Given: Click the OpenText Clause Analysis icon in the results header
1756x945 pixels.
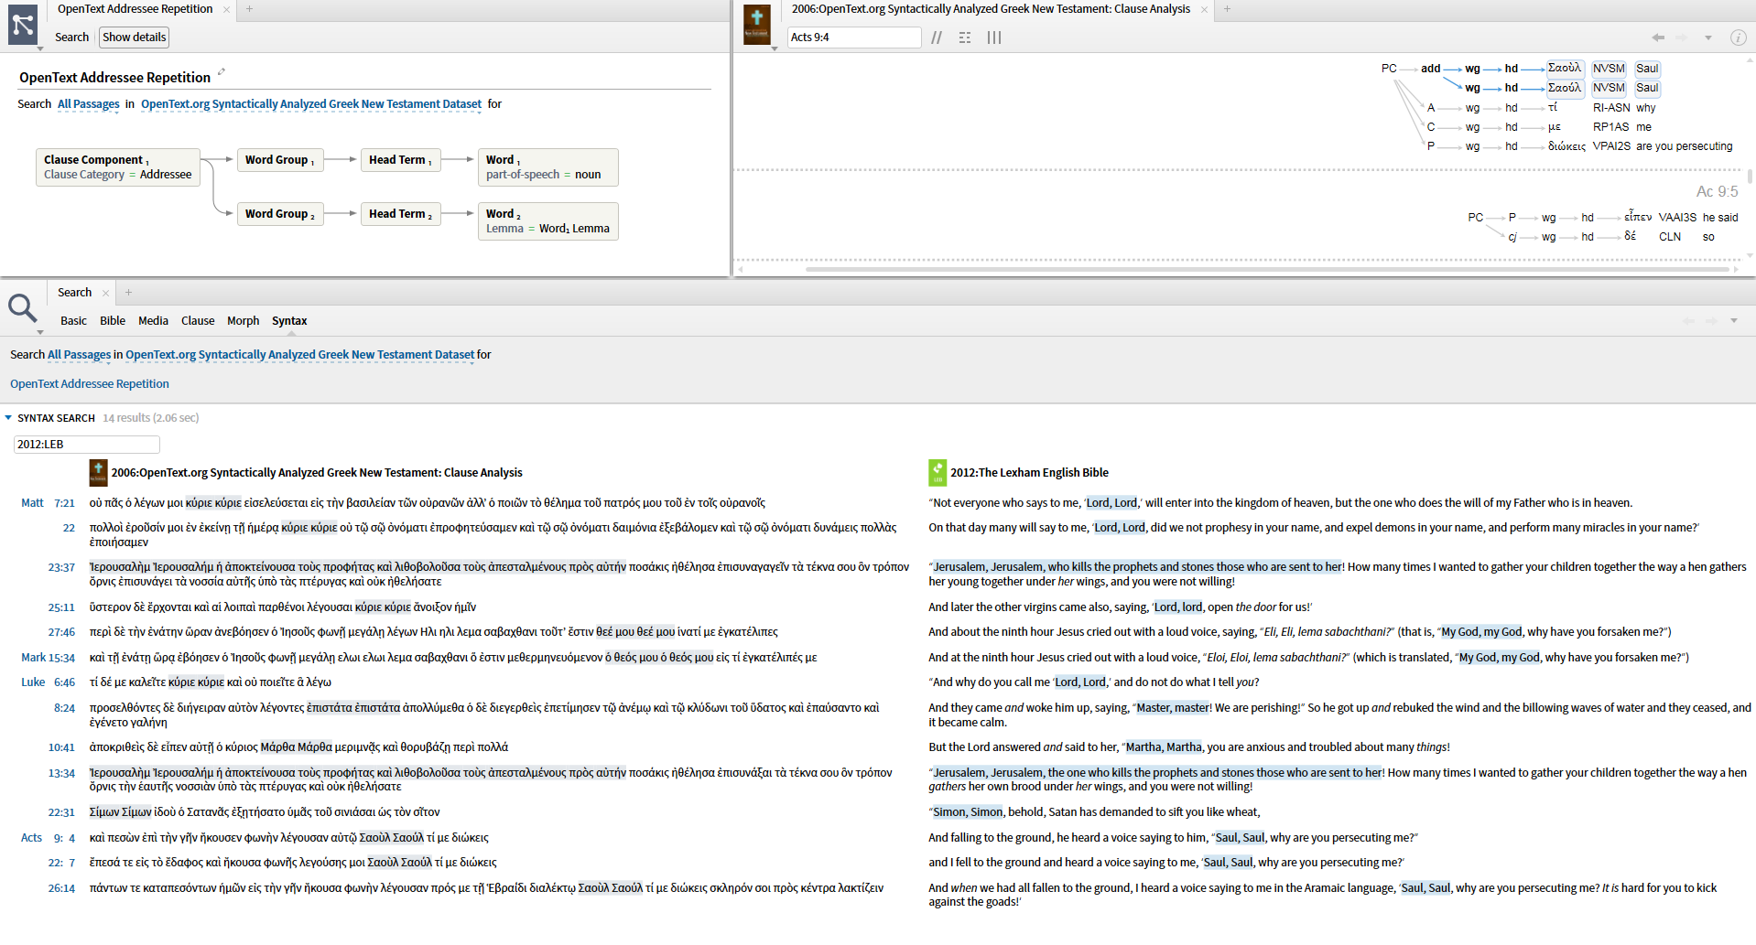Looking at the screenshot, I should click(98, 472).
